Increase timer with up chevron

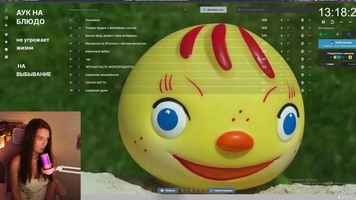click(341, 22)
